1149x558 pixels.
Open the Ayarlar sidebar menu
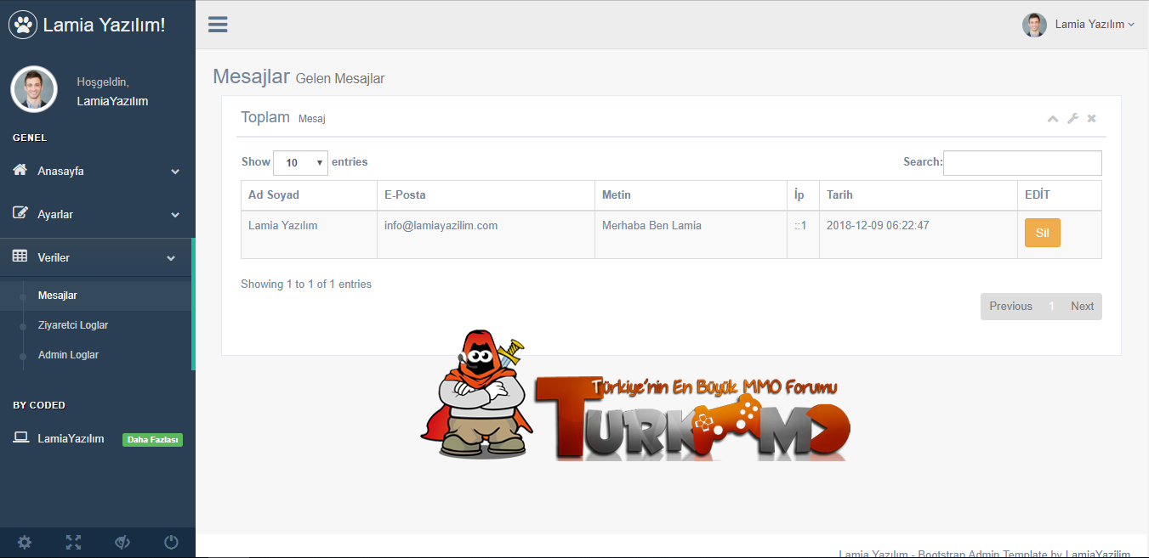pos(98,214)
